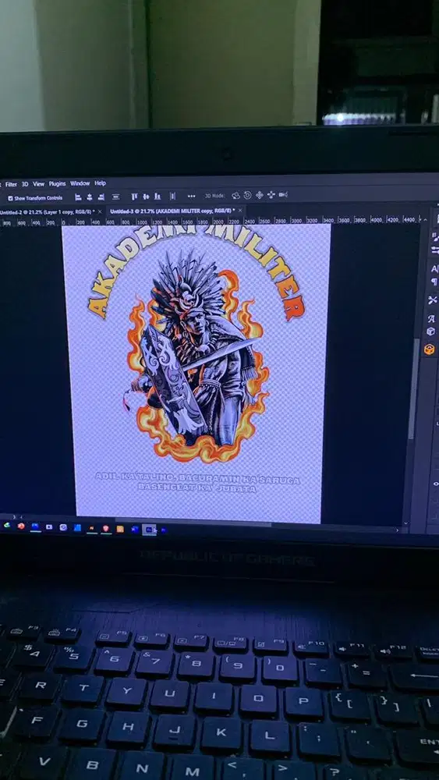
Task: Open the Tool Presets crossed-tools icon
Action: [432, 300]
